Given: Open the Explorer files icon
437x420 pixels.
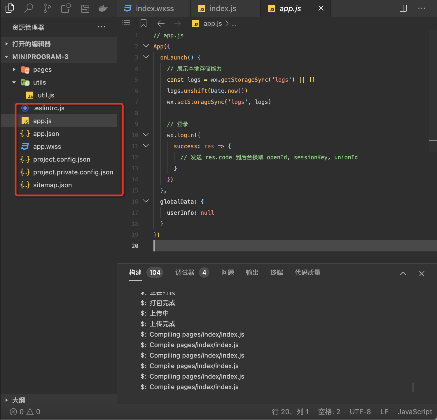Looking at the screenshot, I should pyautogui.click(x=10, y=8).
